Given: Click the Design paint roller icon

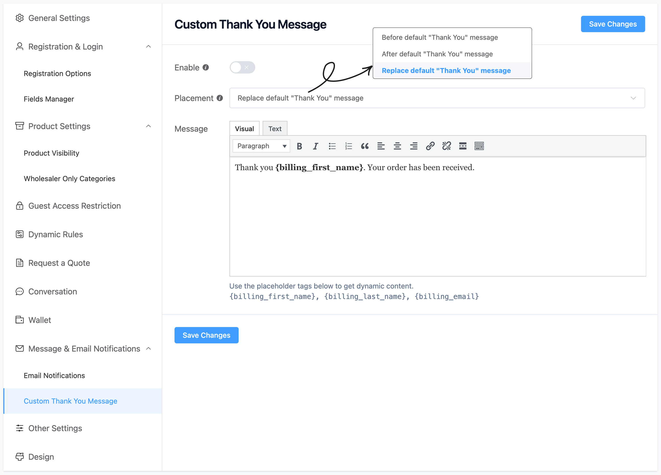Looking at the screenshot, I should pyautogui.click(x=19, y=457).
